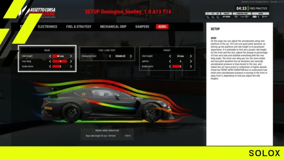Image resolution: width=284 pixels, height=160 pixels.
Task: Click the 'splitter' label
Action: (x=145, y=61)
